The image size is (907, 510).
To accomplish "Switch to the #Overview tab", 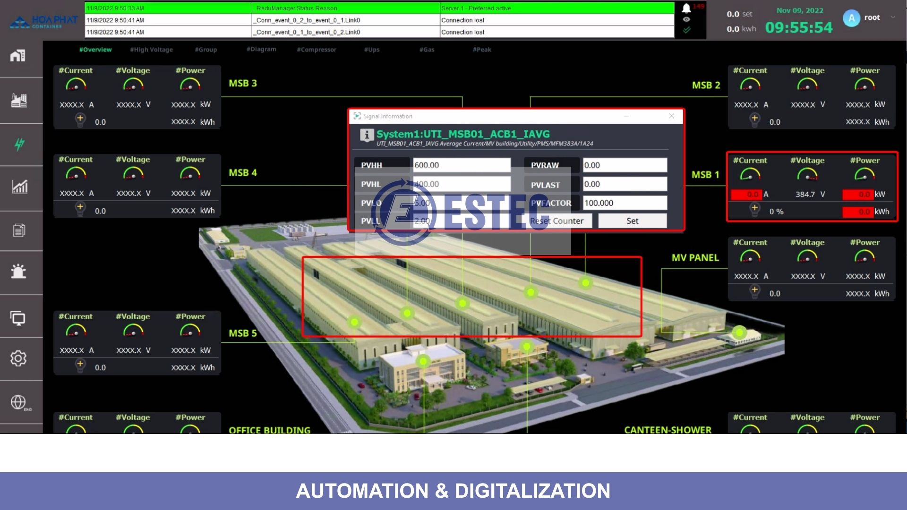I will [95, 50].
